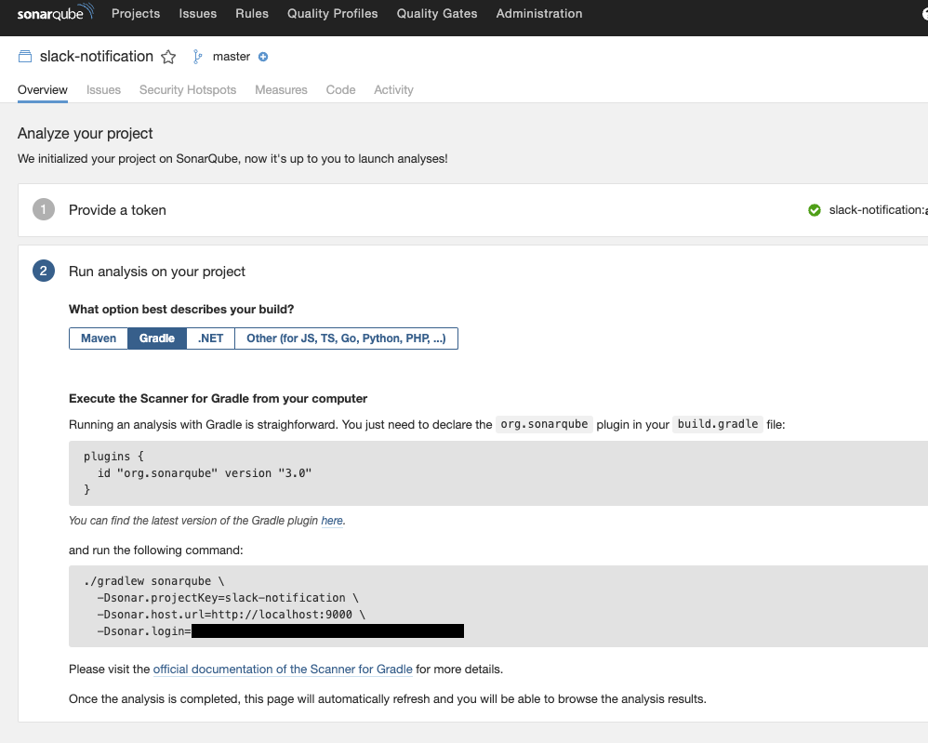Select the .NET build option
This screenshot has height=743, width=928.
pos(211,338)
